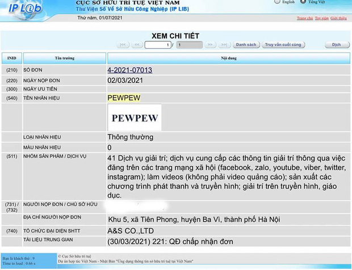
Task: Open the Trợ giúp link
Action: 321,18
